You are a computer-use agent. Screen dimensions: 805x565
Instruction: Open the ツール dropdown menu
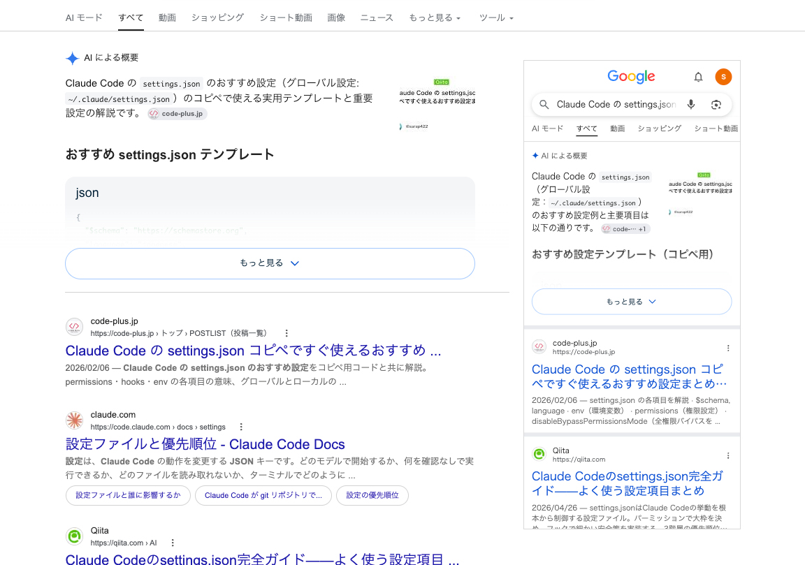click(x=496, y=17)
